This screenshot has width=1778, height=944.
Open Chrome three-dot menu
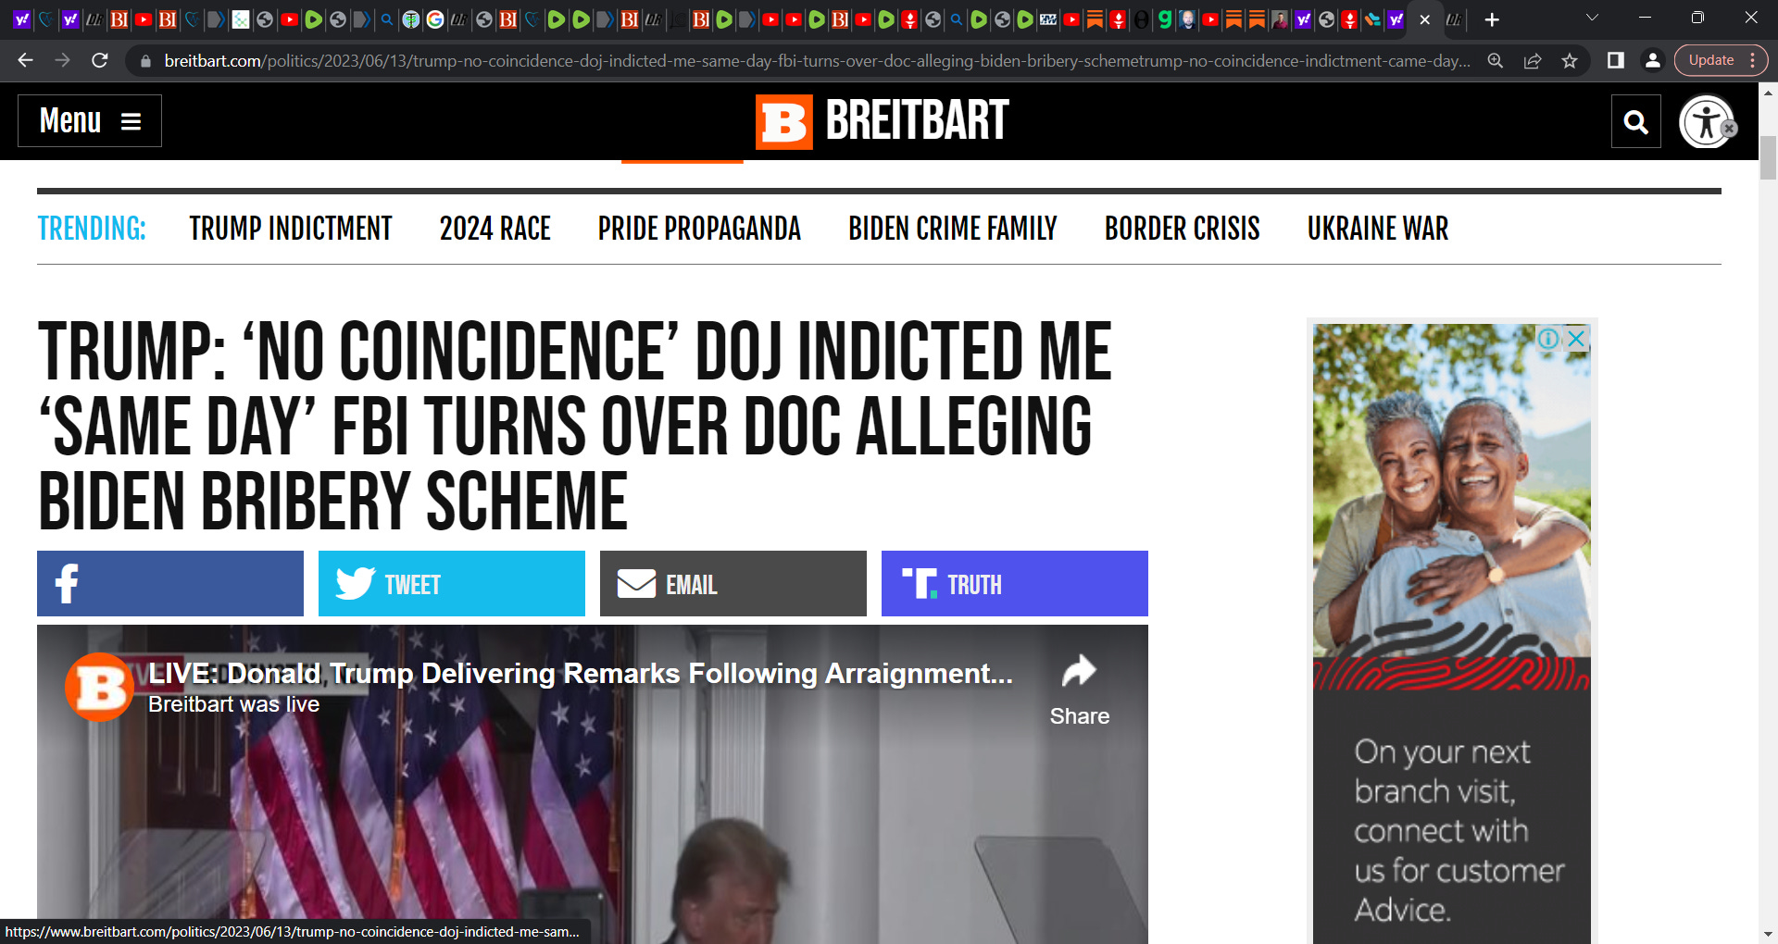(1753, 60)
